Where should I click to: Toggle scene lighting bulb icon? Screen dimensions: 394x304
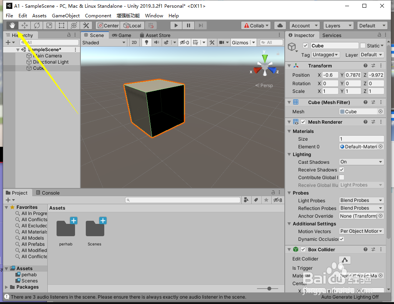coord(147,42)
